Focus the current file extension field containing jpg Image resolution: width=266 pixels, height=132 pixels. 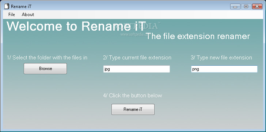tap(137, 69)
